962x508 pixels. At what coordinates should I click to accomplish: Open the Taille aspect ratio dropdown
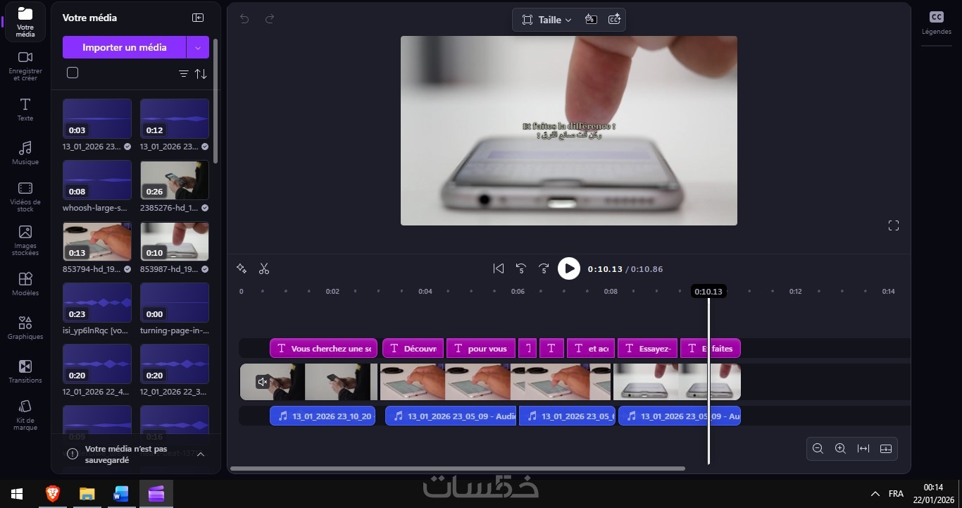click(546, 20)
